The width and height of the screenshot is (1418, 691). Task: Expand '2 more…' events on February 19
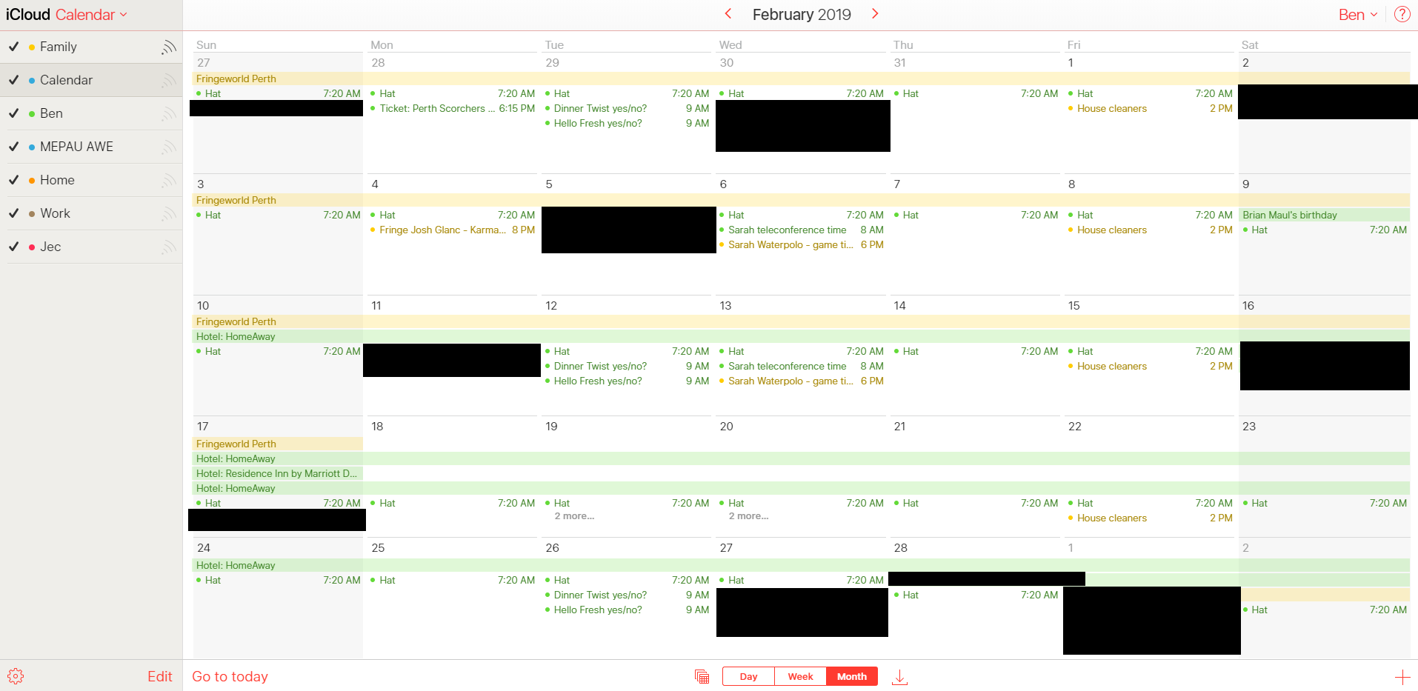[574, 516]
